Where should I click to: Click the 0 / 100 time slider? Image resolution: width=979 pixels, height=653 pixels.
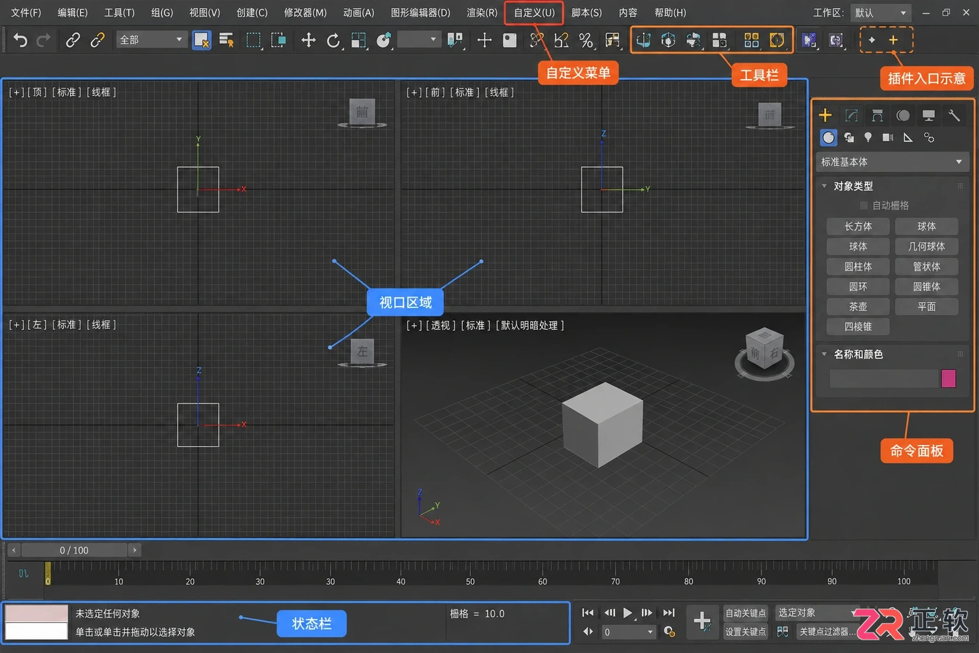pos(74,550)
